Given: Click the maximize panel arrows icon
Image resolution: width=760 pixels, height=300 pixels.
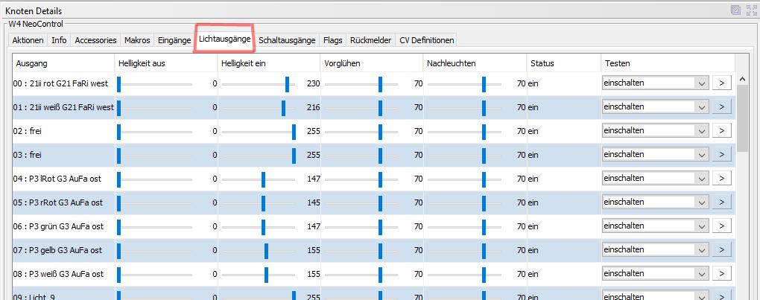Looking at the screenshot, I should (750, 10).
